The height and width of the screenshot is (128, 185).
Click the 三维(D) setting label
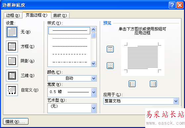coord(28,76)
